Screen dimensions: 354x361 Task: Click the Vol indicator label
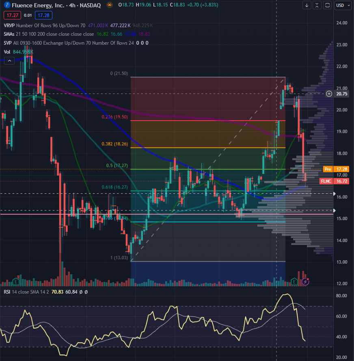[x=6, y=52]
